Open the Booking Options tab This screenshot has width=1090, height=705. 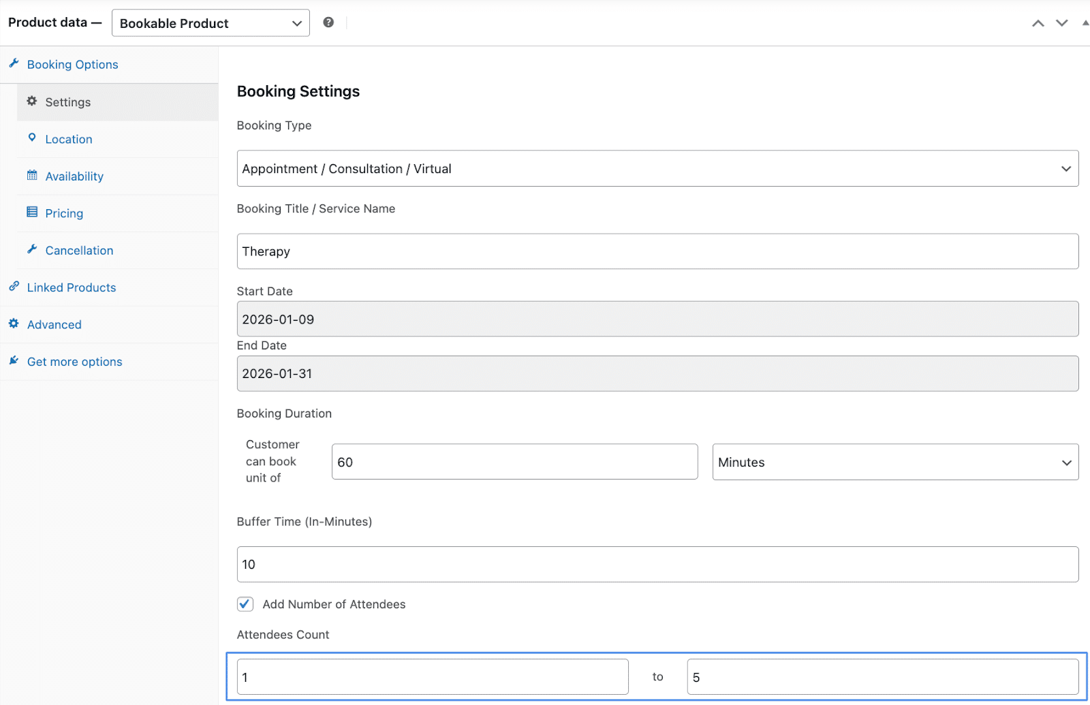(109, 65)
